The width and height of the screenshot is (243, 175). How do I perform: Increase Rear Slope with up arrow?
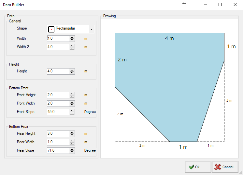click(x=72, y=149)
